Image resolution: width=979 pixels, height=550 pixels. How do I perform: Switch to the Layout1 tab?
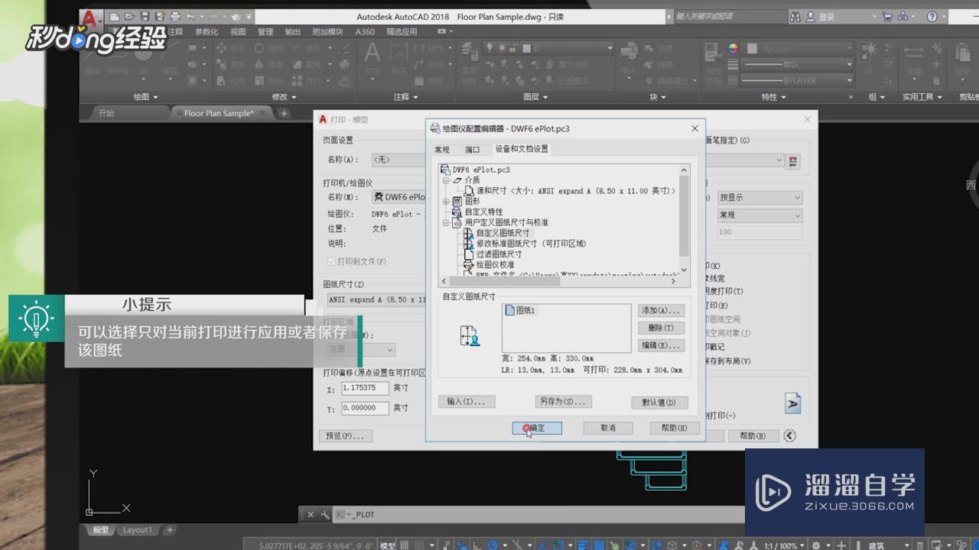click(x=138, y=530)
